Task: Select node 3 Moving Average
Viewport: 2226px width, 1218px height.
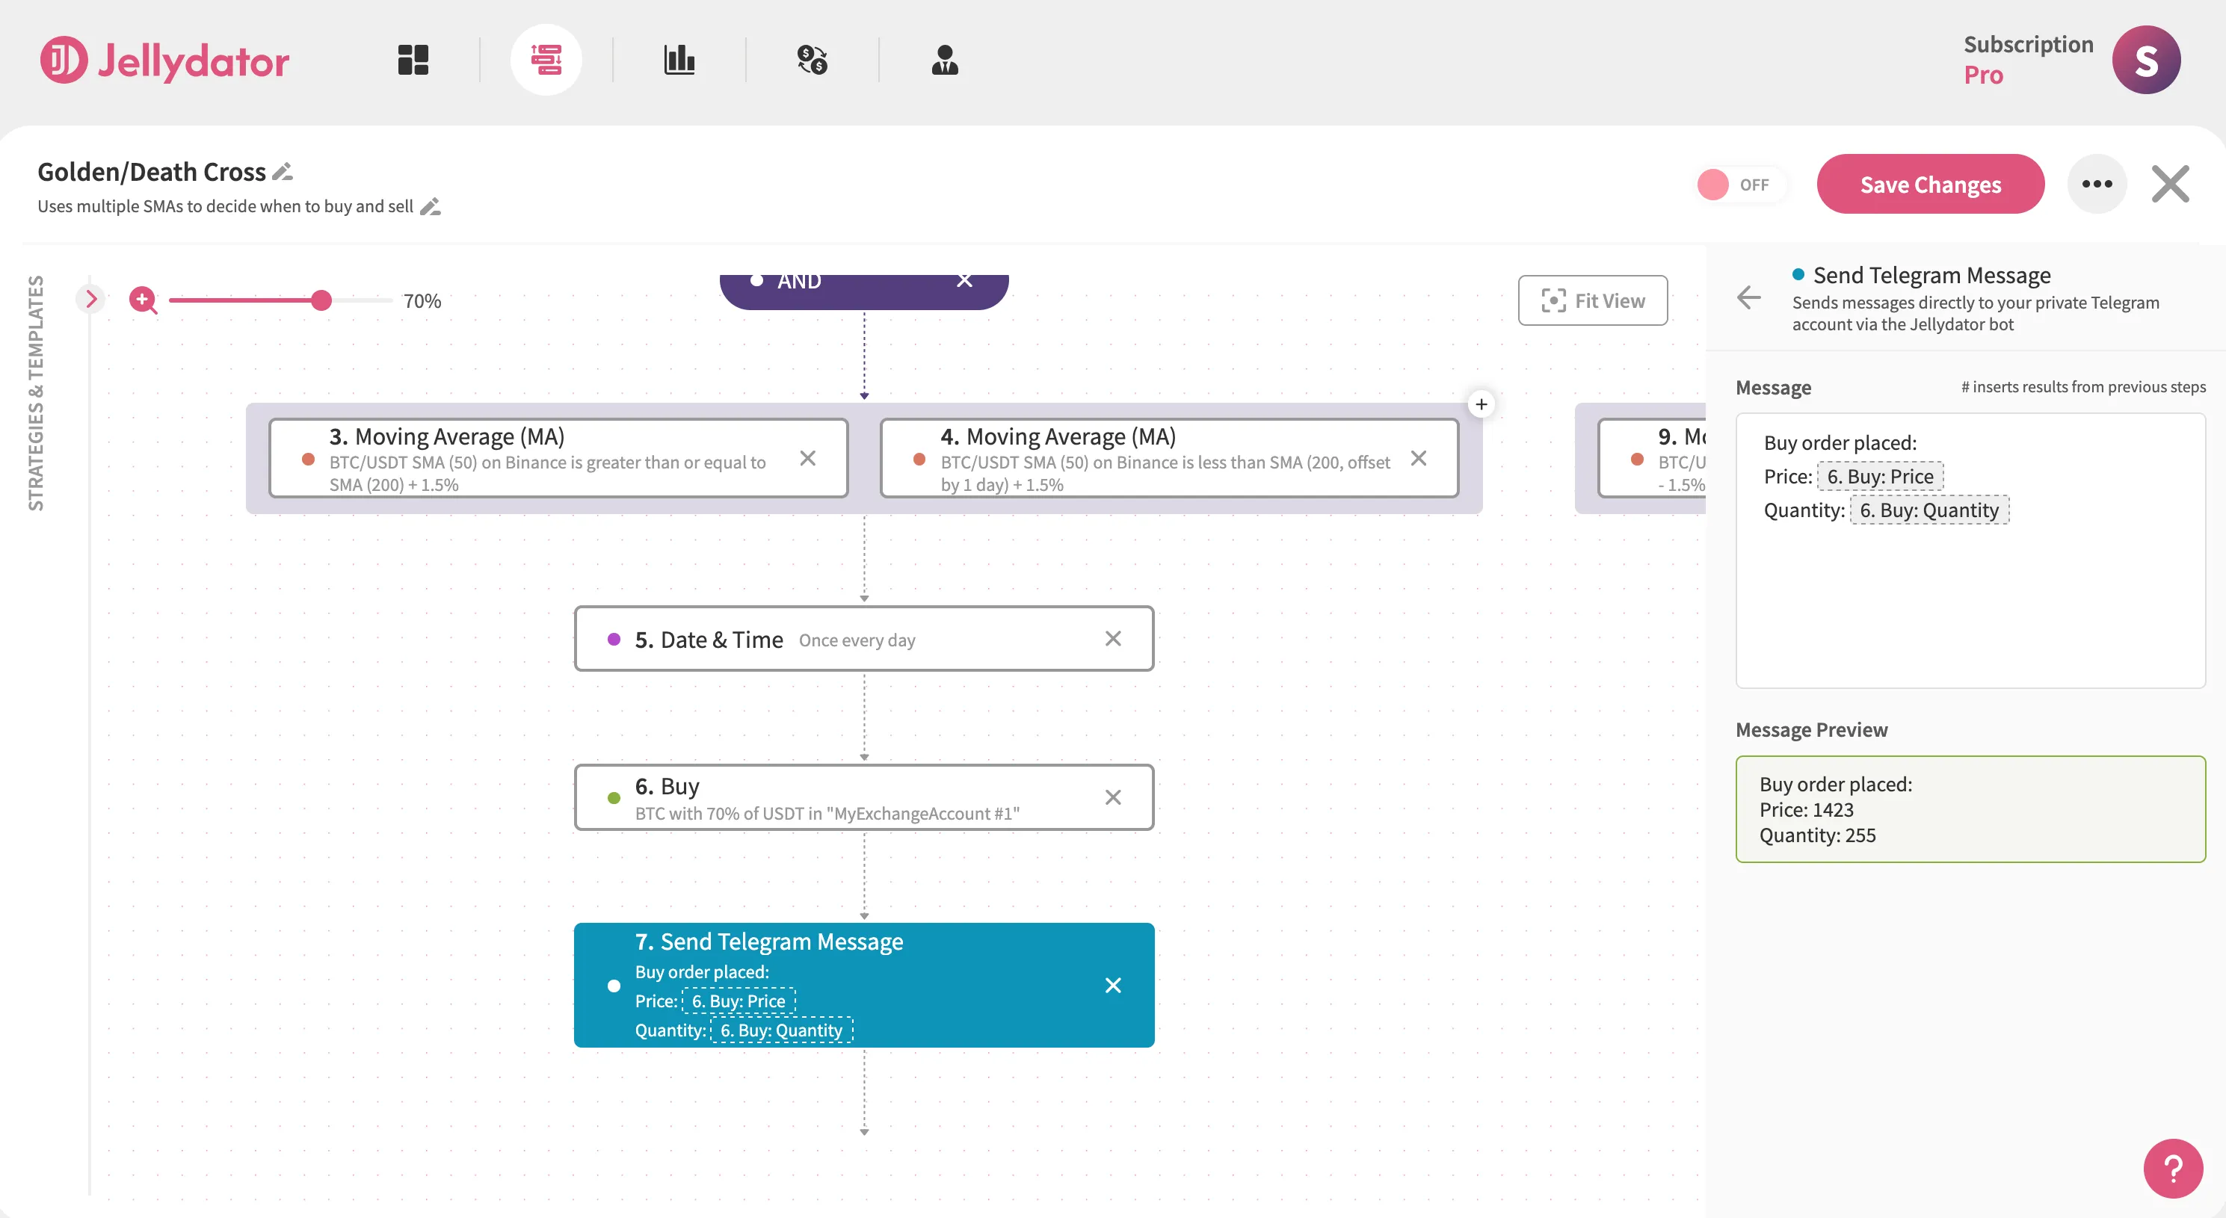Action: (558, 458)
